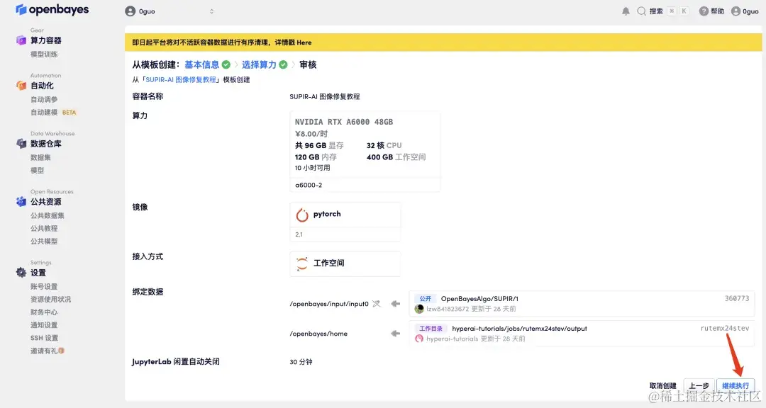Image resolution: width=766 pixels, height=408 pixels.
Task: Click the 工作空间 workspace access icon
Action: tap(301, 263)
